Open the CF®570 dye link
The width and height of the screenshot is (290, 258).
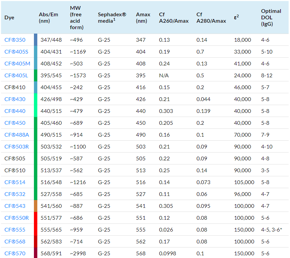tap(15, 254)
